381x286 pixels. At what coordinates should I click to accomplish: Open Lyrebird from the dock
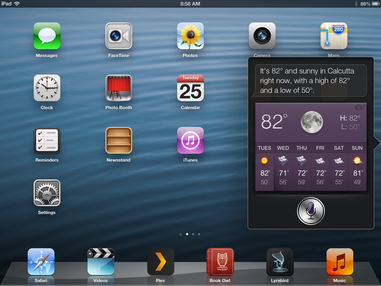pyautogui.click(x=280, y=262)
